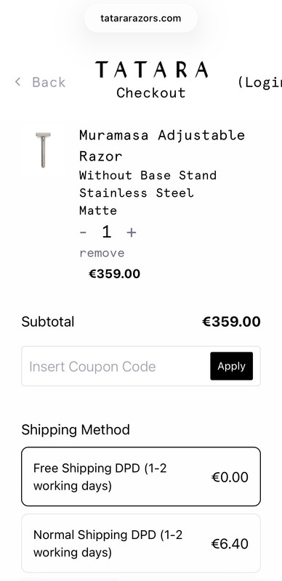Apply the coupon code
This screenshot has width=282, height=581.
click(x=232, y=366)
